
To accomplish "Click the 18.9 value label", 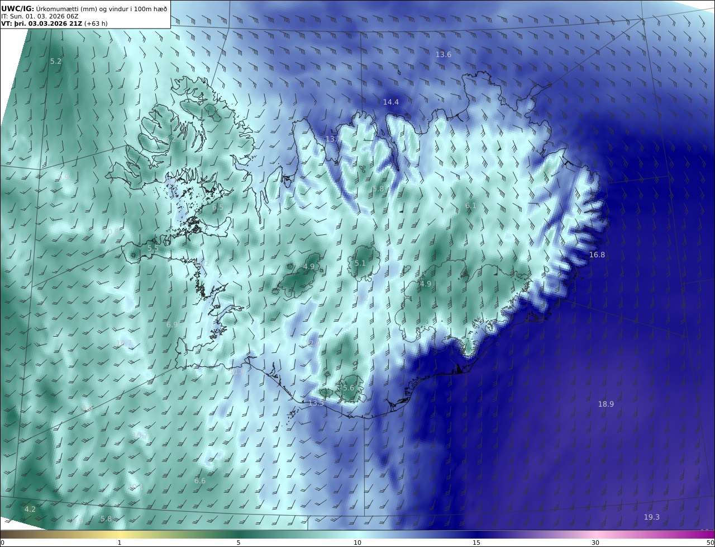I will (x=606, y=404).
